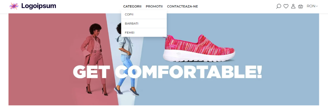Go to the PROMOTII menu item
The width and height of the screenshot is (328, 109).
click(x=154, y=6)
